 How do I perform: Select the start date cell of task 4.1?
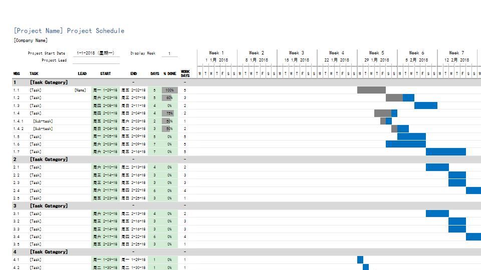(x=105, y=259)
